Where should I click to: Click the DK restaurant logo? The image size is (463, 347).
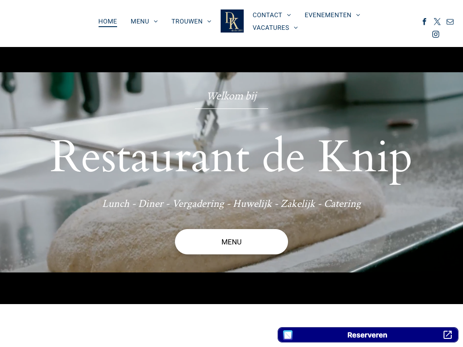point(232,21)
